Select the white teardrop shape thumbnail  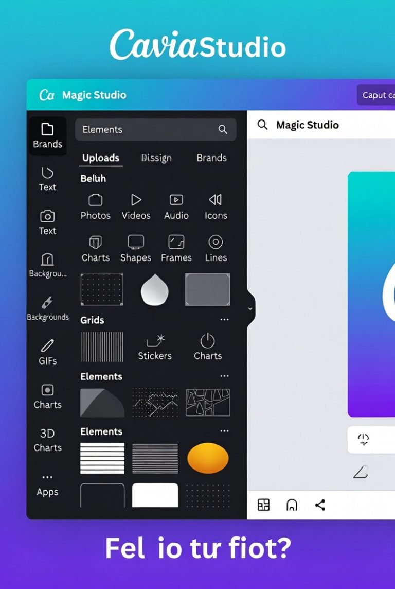pos(154,290)
